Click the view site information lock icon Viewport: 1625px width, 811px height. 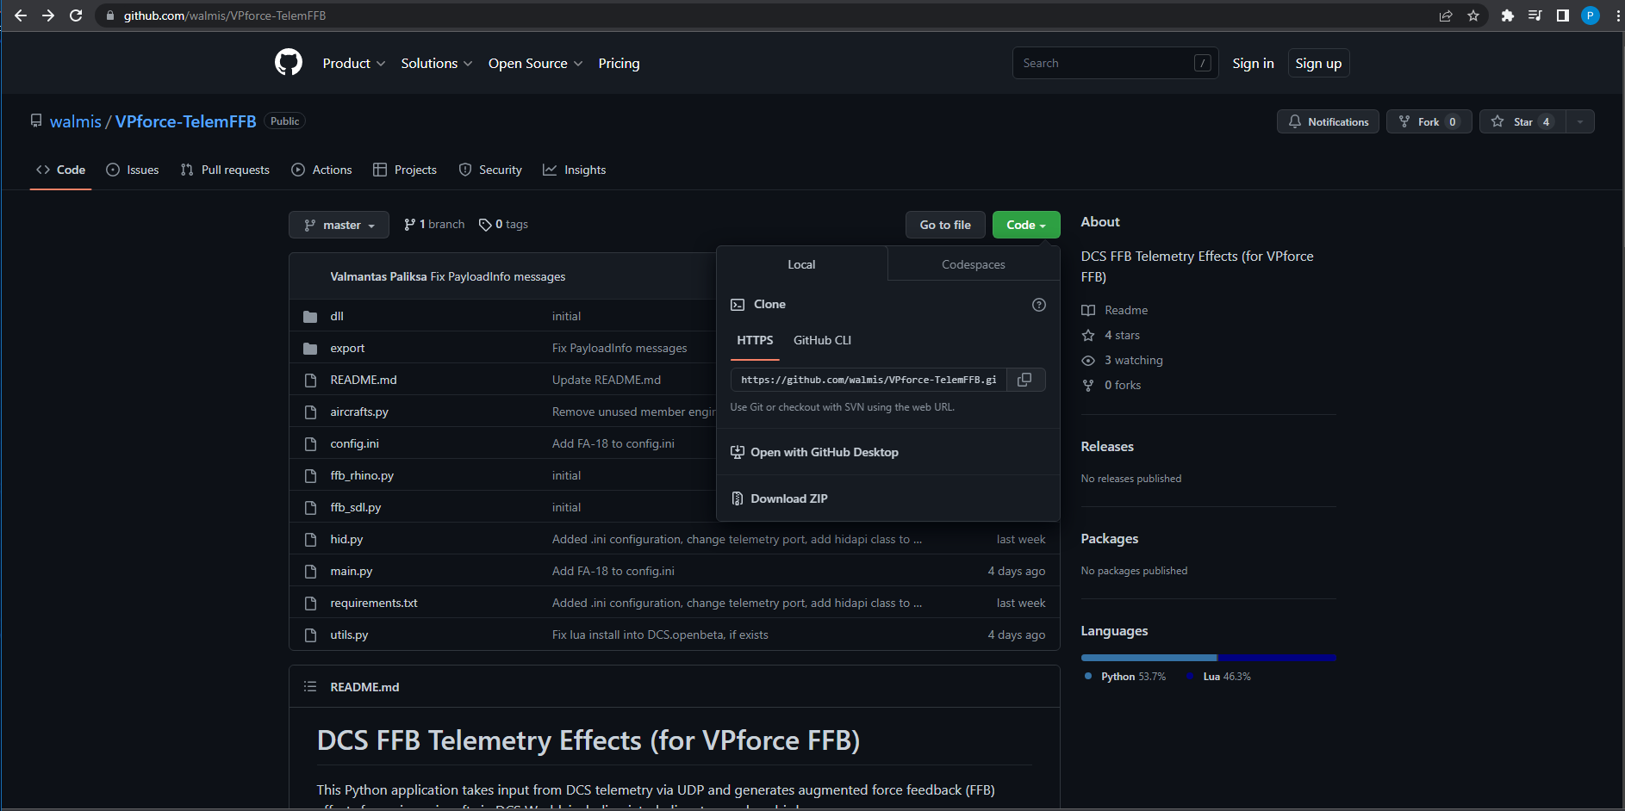click(109, 15)
